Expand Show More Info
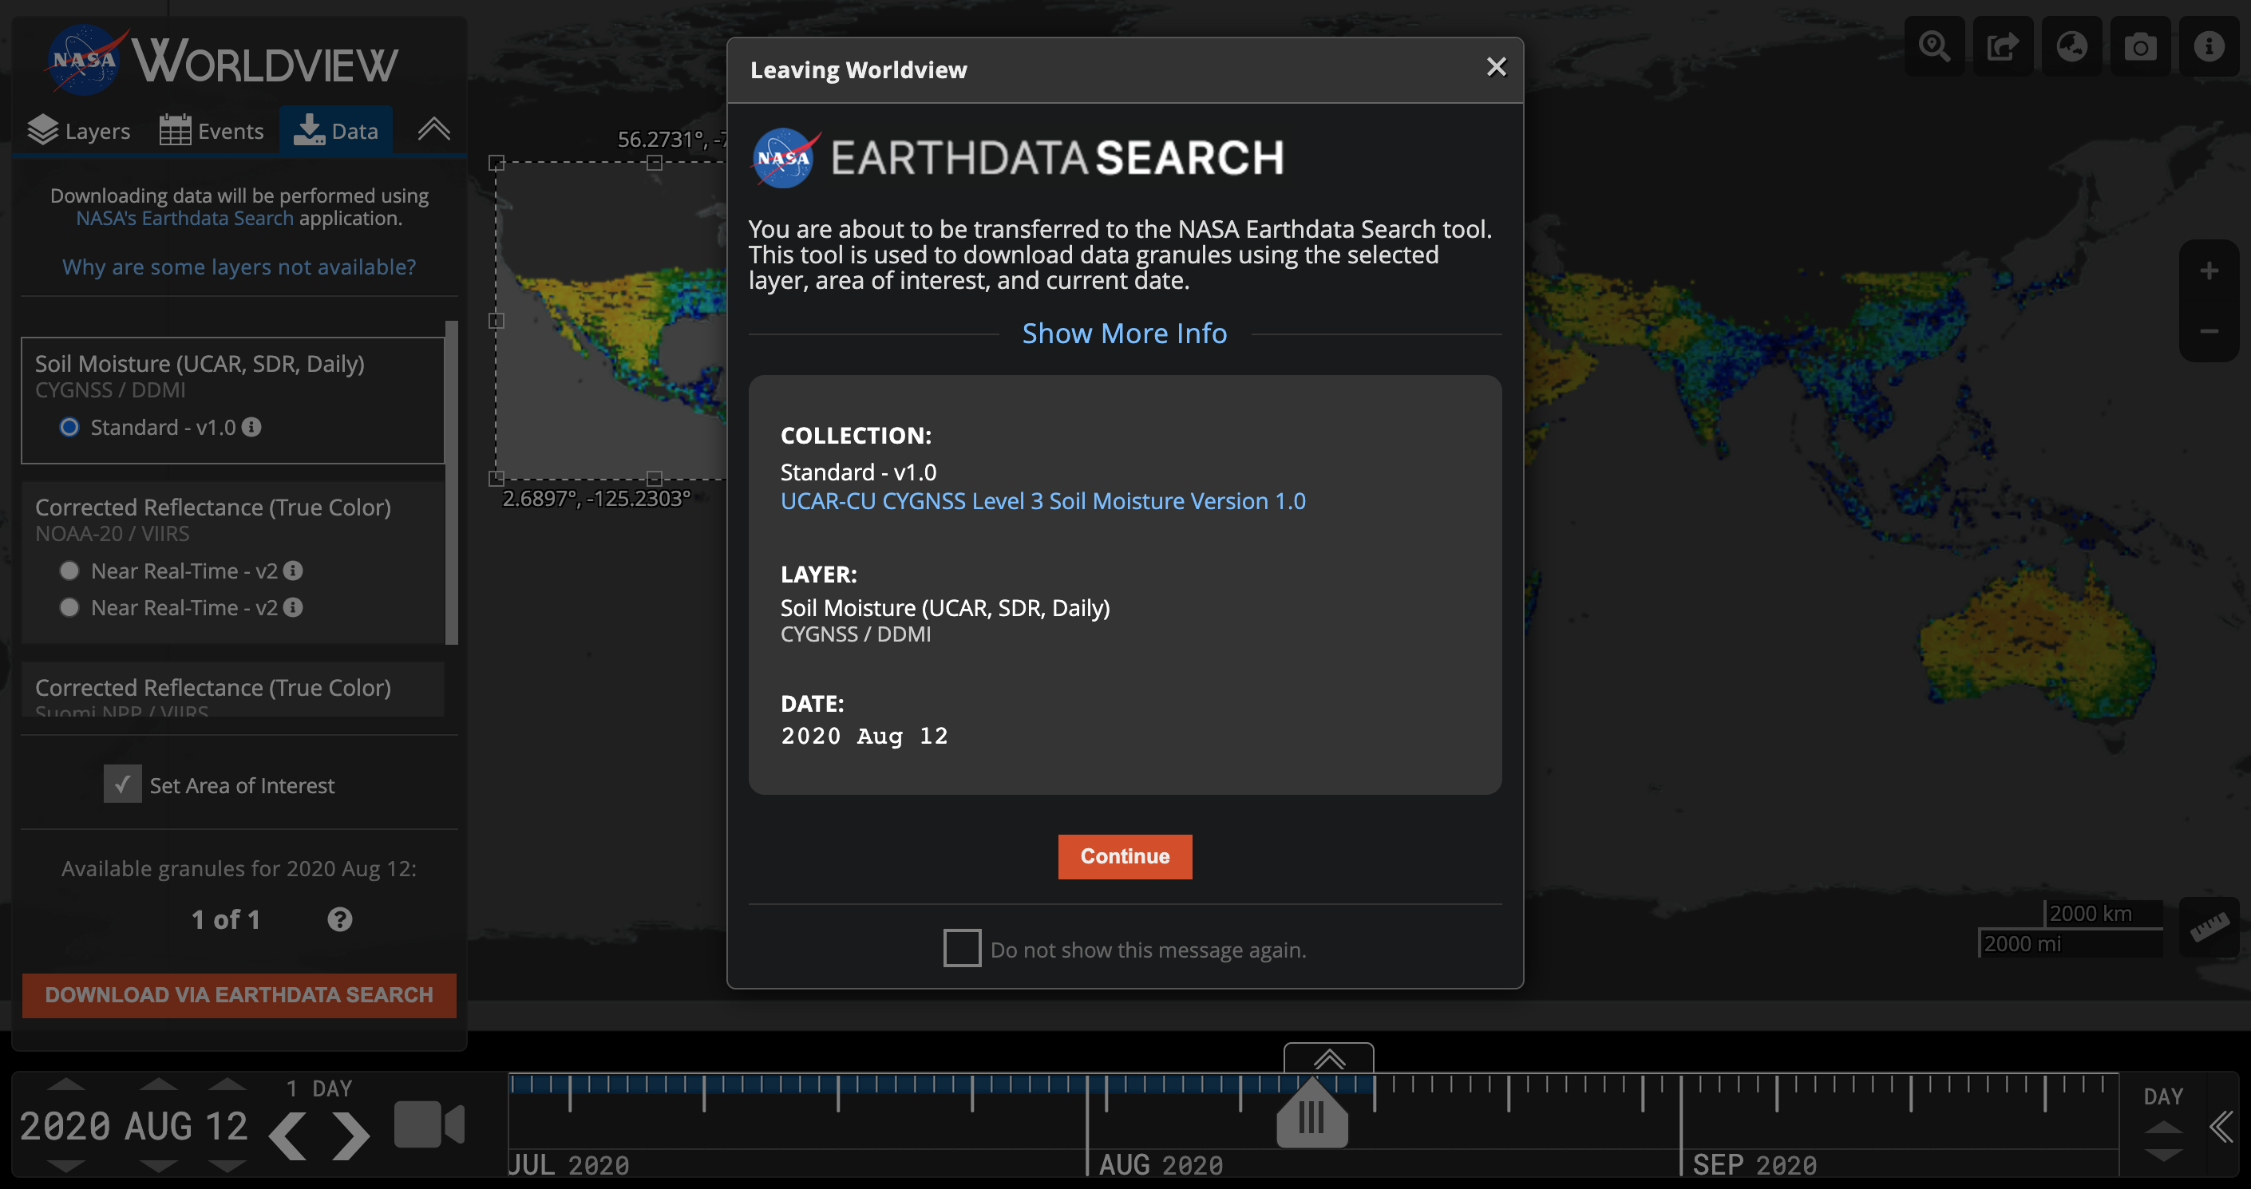Screen dimensions: 2251x1189 1125,334
